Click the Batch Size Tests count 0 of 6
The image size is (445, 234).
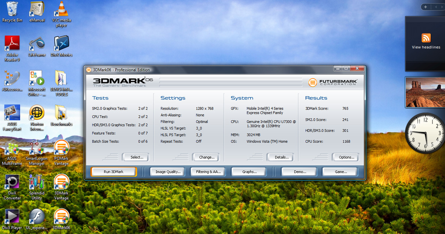(x=143, y=142)
